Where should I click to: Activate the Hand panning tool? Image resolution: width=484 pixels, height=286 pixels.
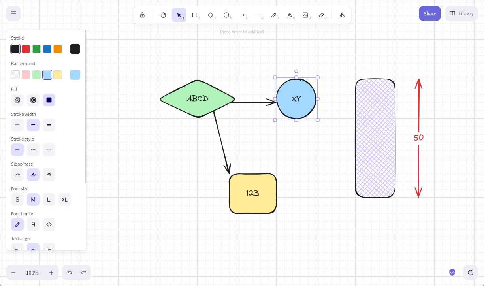[163, 15]
